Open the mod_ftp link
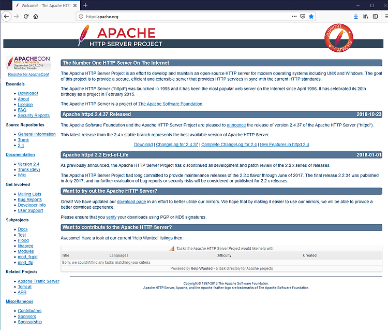388x330 pixels. pyautogui.click(x=25, y=263)
